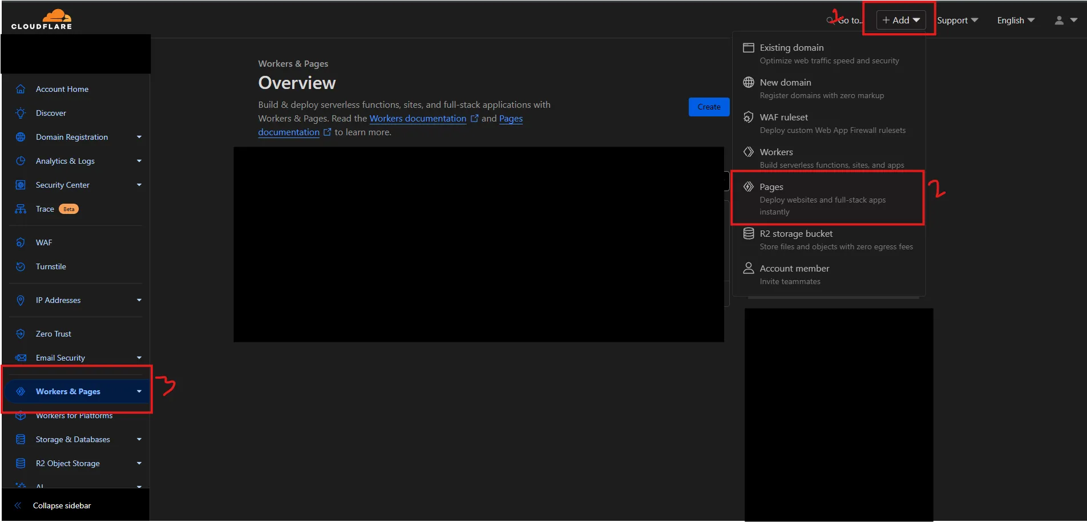Screen dimensions: 1087x522
Task: Open the English language dropdown
Action: (x=1015, y=20)
